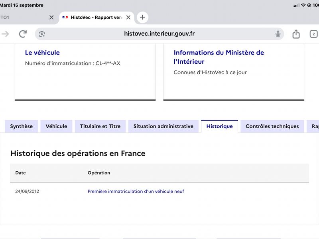Click the histovec.interieur.gouv.fr address field
This screenshot has width=319, height=239.
tap(159, 34)
